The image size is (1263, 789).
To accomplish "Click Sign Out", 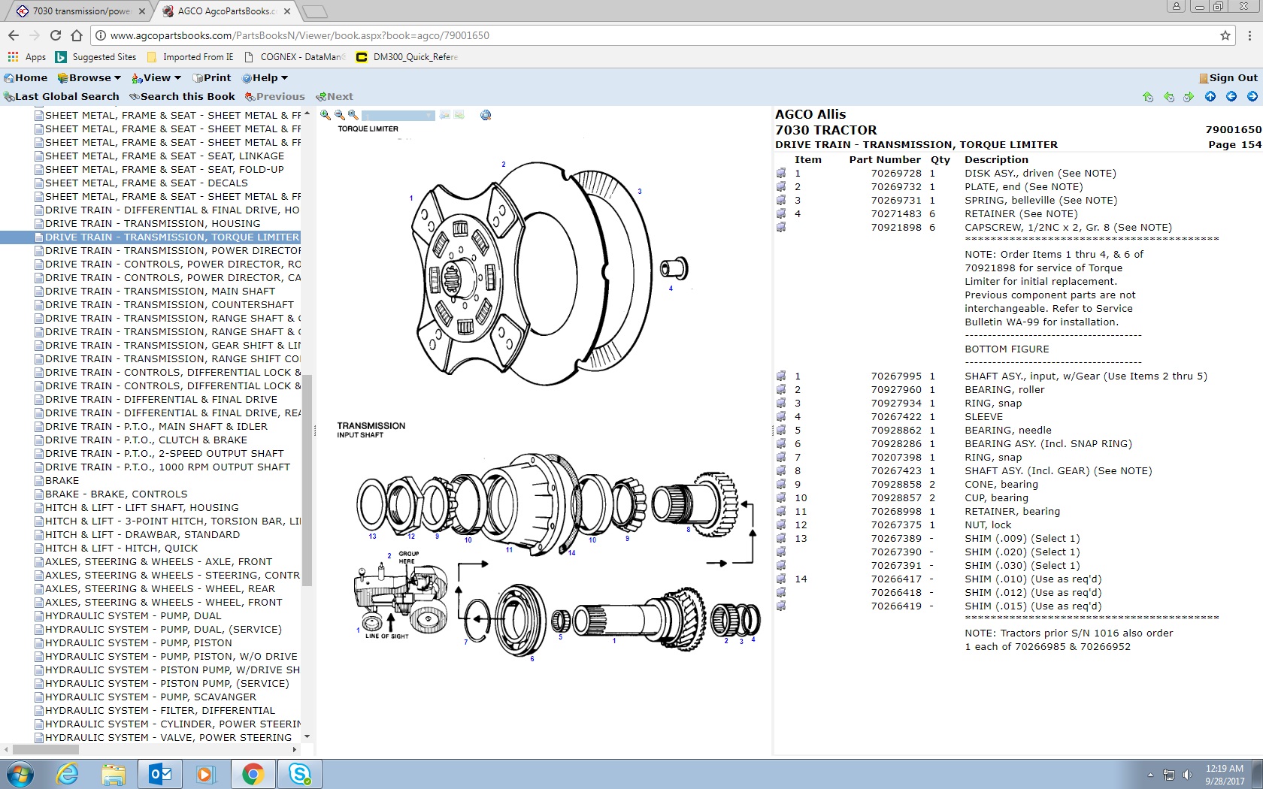I will [x=1228, y=77].
